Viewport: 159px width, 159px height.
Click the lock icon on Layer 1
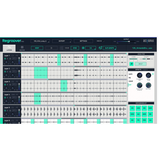coord(10,59)
